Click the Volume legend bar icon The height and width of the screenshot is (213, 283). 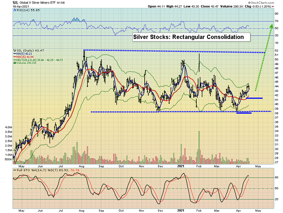[x=14, y=63]
